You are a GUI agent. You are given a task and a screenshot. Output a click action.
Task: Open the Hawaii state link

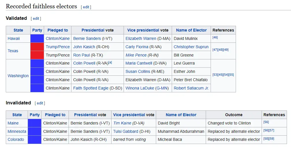point(14,38)
